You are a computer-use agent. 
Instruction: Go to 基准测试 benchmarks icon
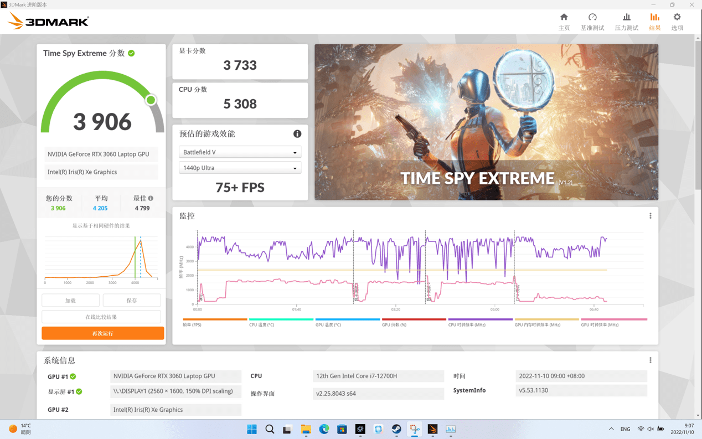(x=592, y=17)
